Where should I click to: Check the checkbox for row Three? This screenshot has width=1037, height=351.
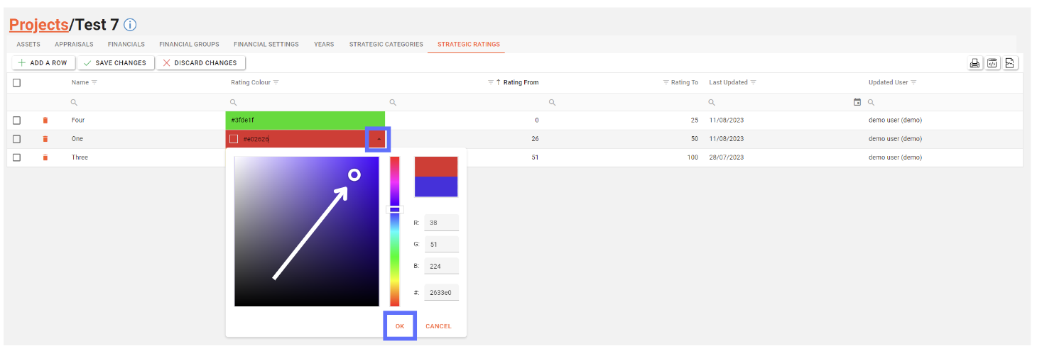pyautogui.click(x=17, y=157)
